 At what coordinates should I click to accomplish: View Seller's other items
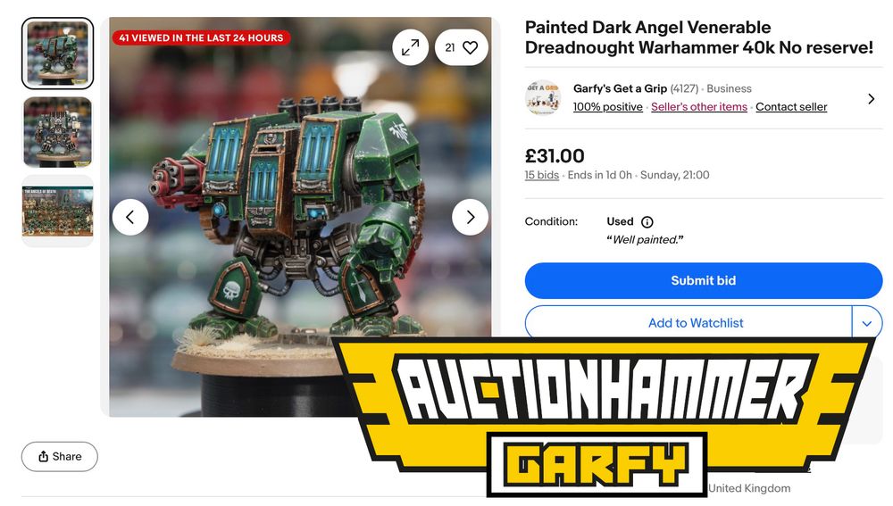(699, 107)
